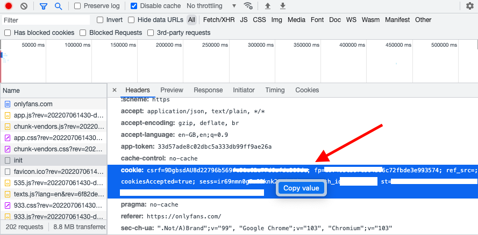The width and height of the screenshot is (478, 235).
Task: Toggle the filter funnel icon
Action: 44,6
